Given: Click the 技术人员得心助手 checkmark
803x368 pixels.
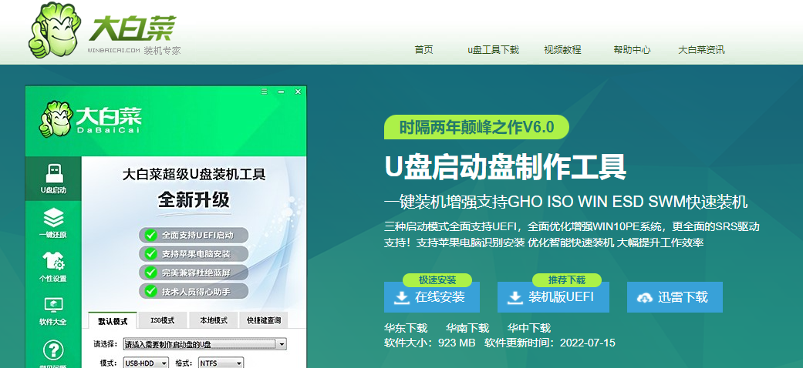Looking at the screenshot, I should click(149, 290).
